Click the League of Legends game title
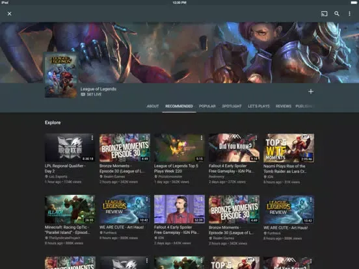 (98, 89)
